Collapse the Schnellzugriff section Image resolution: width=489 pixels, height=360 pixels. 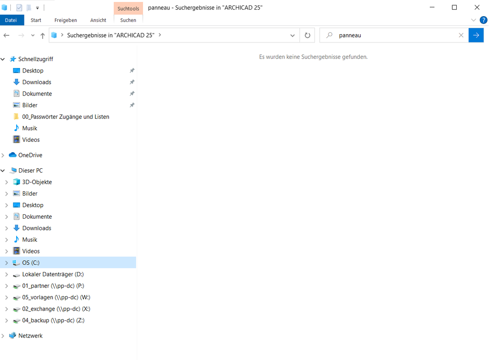point(3,59)
